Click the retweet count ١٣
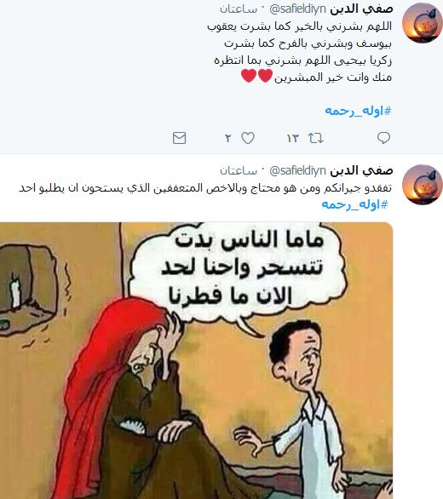Screen dimensions: 443x499 click(x=293, y=139)
